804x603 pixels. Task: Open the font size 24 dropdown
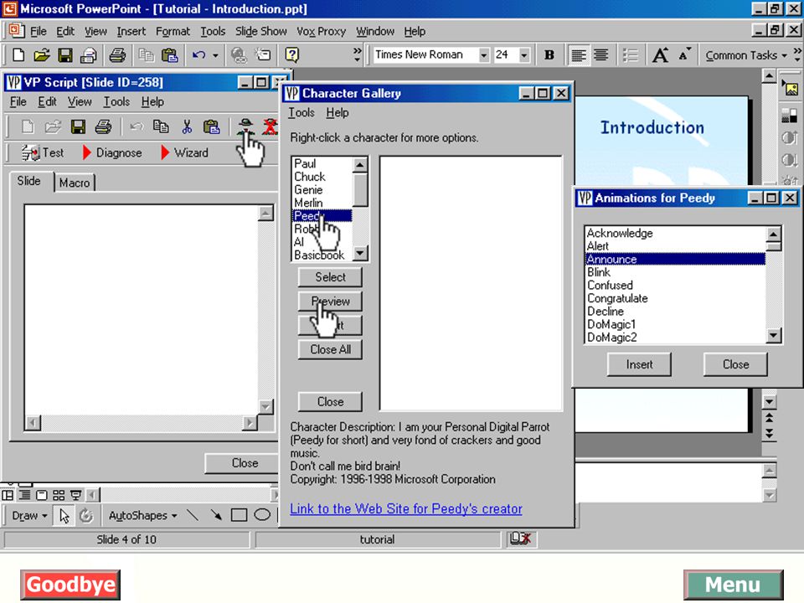click(x=523, y=55)
